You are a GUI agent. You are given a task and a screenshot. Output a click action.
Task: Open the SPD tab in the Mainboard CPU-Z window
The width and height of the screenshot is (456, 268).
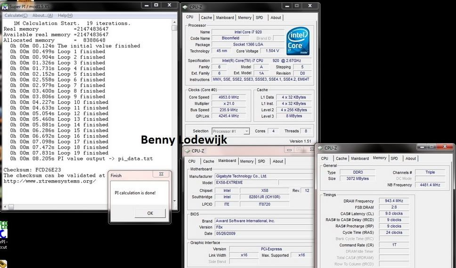[x=261, y=161]
